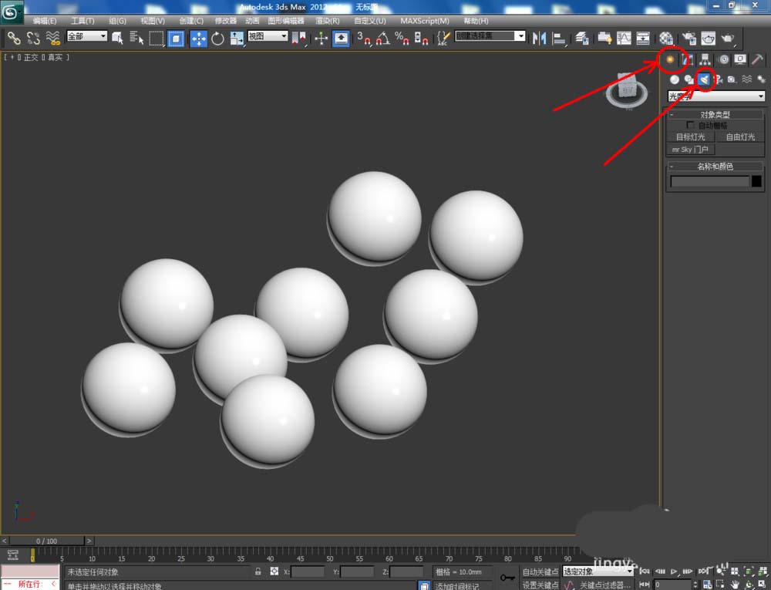Image resolution: width=771 pixels, height=590 pixels.
Task: Toggle the selection lock icon
Action: pyautogui.click(x=258, y=571)
